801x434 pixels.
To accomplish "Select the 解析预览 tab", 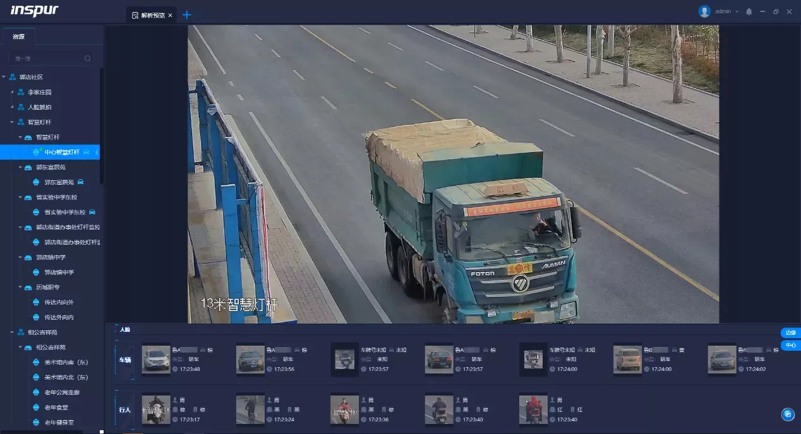I will (153, 15).
